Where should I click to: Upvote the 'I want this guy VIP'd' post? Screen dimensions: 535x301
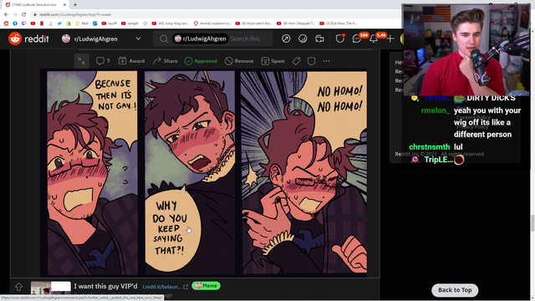[18, 287]
